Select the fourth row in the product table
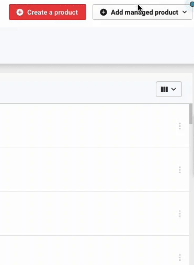Screen dimensions: 194x265 tap(95, 250)
